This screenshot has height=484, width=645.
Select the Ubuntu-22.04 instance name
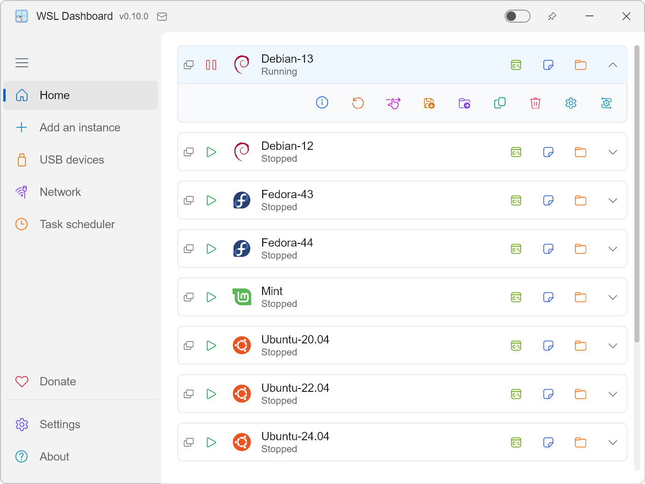tap(295, 388)
